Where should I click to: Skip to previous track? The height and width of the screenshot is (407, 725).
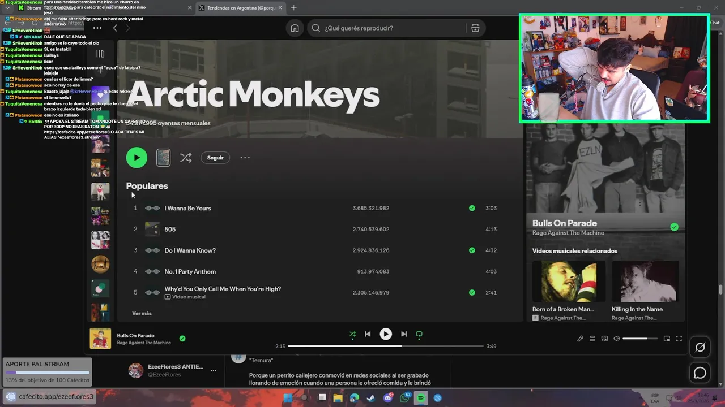tap(368, 334)
